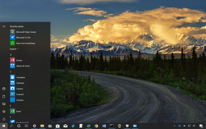Open the letter C index header

(11, 72)
